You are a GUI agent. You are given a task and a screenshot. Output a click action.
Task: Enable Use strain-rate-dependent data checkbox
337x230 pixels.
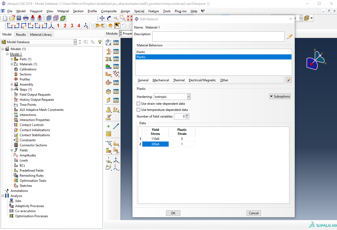138,104
